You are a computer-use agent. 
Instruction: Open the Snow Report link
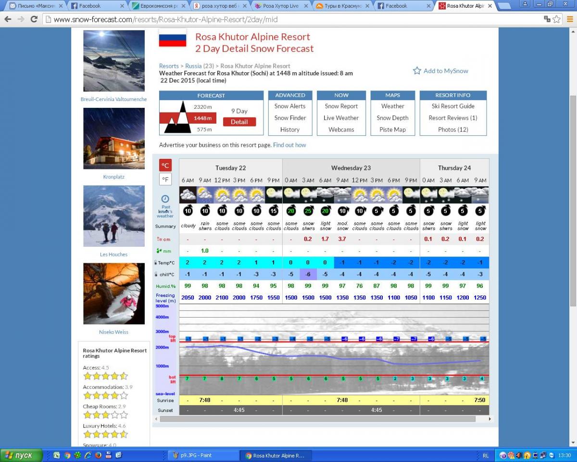341,106
